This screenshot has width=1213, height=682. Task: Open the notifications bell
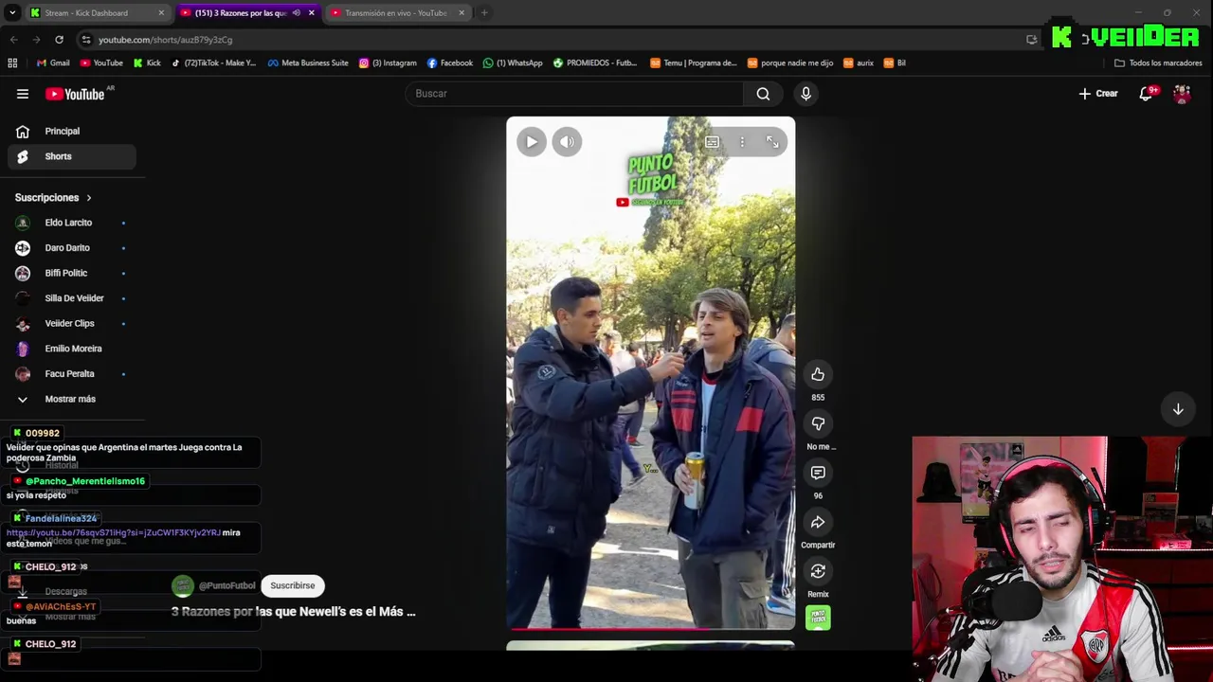[1146, 94]
